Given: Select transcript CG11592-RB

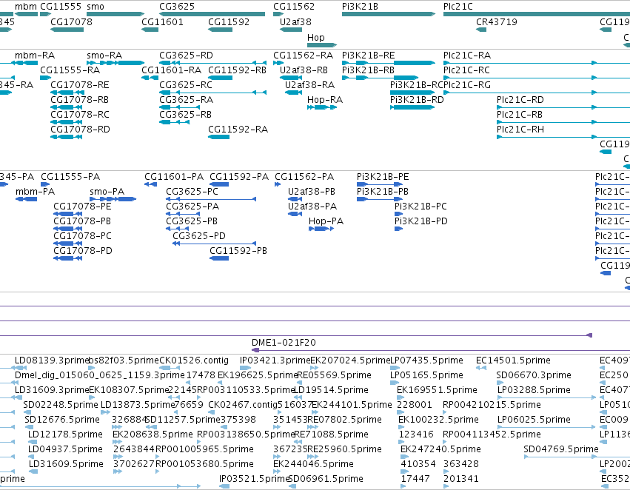Looking at the screenshot, I should point(237,70).
